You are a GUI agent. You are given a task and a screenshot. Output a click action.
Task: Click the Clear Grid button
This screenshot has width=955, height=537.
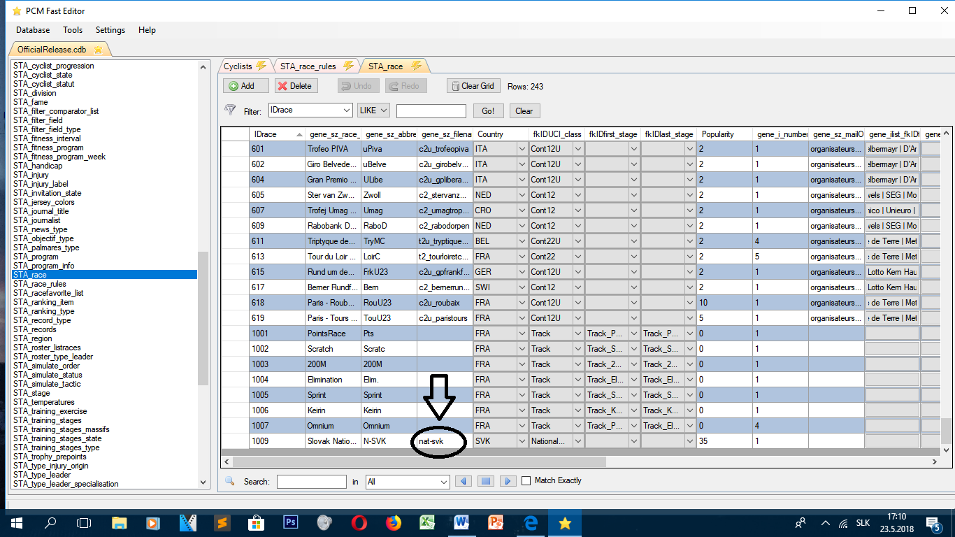click(473, 86)
